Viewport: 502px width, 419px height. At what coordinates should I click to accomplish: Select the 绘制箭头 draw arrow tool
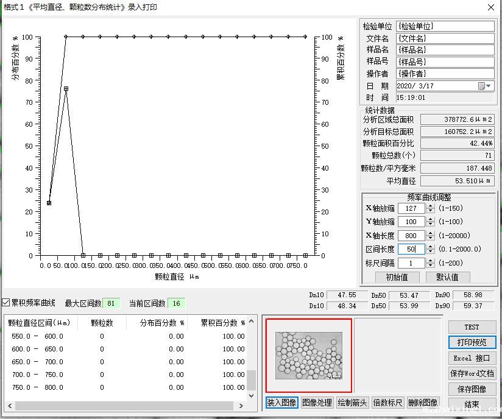353,403
